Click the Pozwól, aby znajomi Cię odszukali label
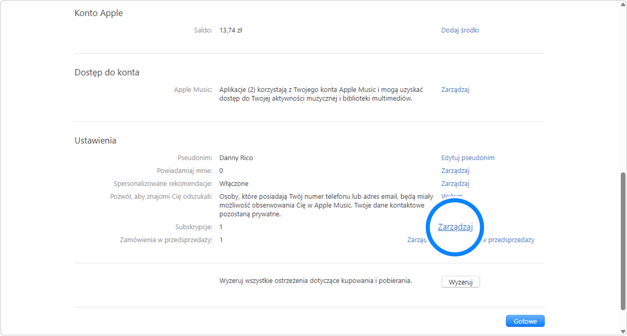Screen dimensions: 627x336 pyautogui.click(x=161, y=197)
